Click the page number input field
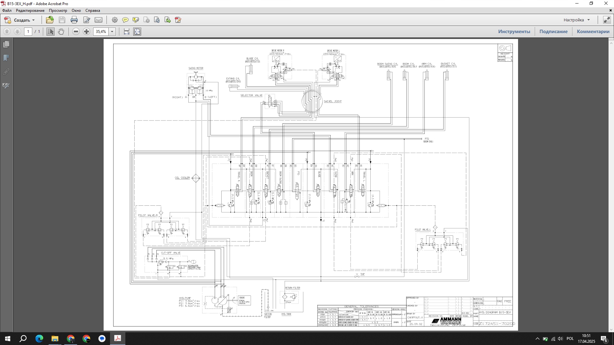Viewport: 614px width, 345px height. (28, 32)
